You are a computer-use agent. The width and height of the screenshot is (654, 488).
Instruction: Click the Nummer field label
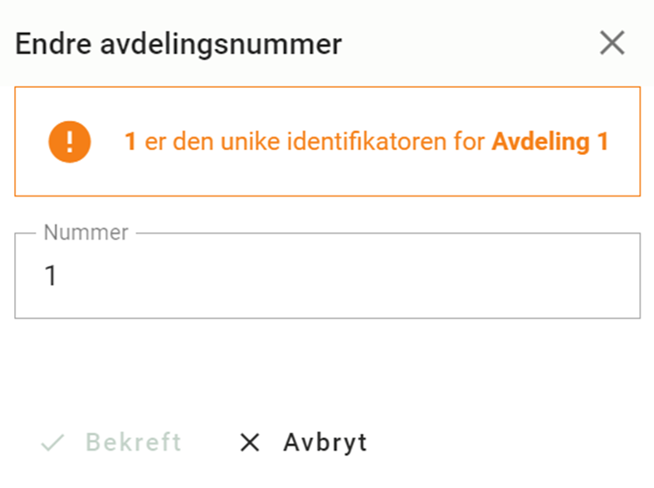coord(86,232)
